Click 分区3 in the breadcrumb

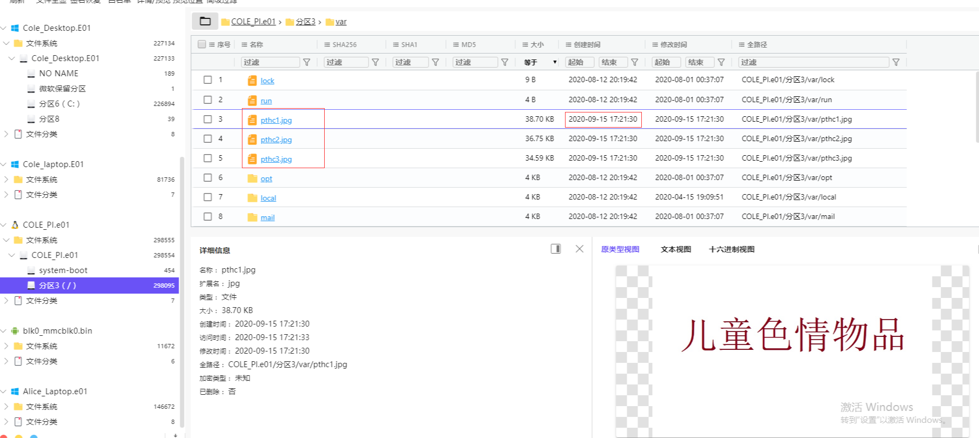[305, 22]
